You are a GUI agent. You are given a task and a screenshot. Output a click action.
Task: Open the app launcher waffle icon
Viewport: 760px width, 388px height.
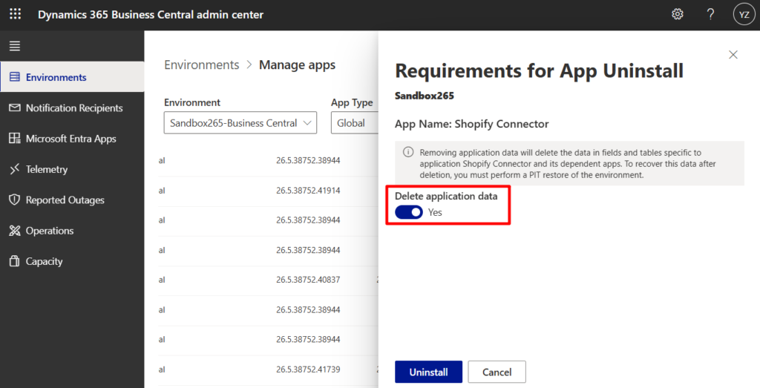[15, 15]
